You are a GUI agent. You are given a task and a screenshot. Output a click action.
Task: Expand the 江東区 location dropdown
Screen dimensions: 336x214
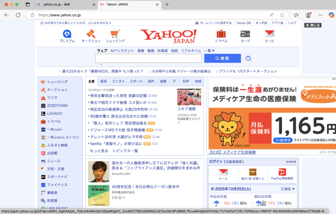click(x=288, y=189)
